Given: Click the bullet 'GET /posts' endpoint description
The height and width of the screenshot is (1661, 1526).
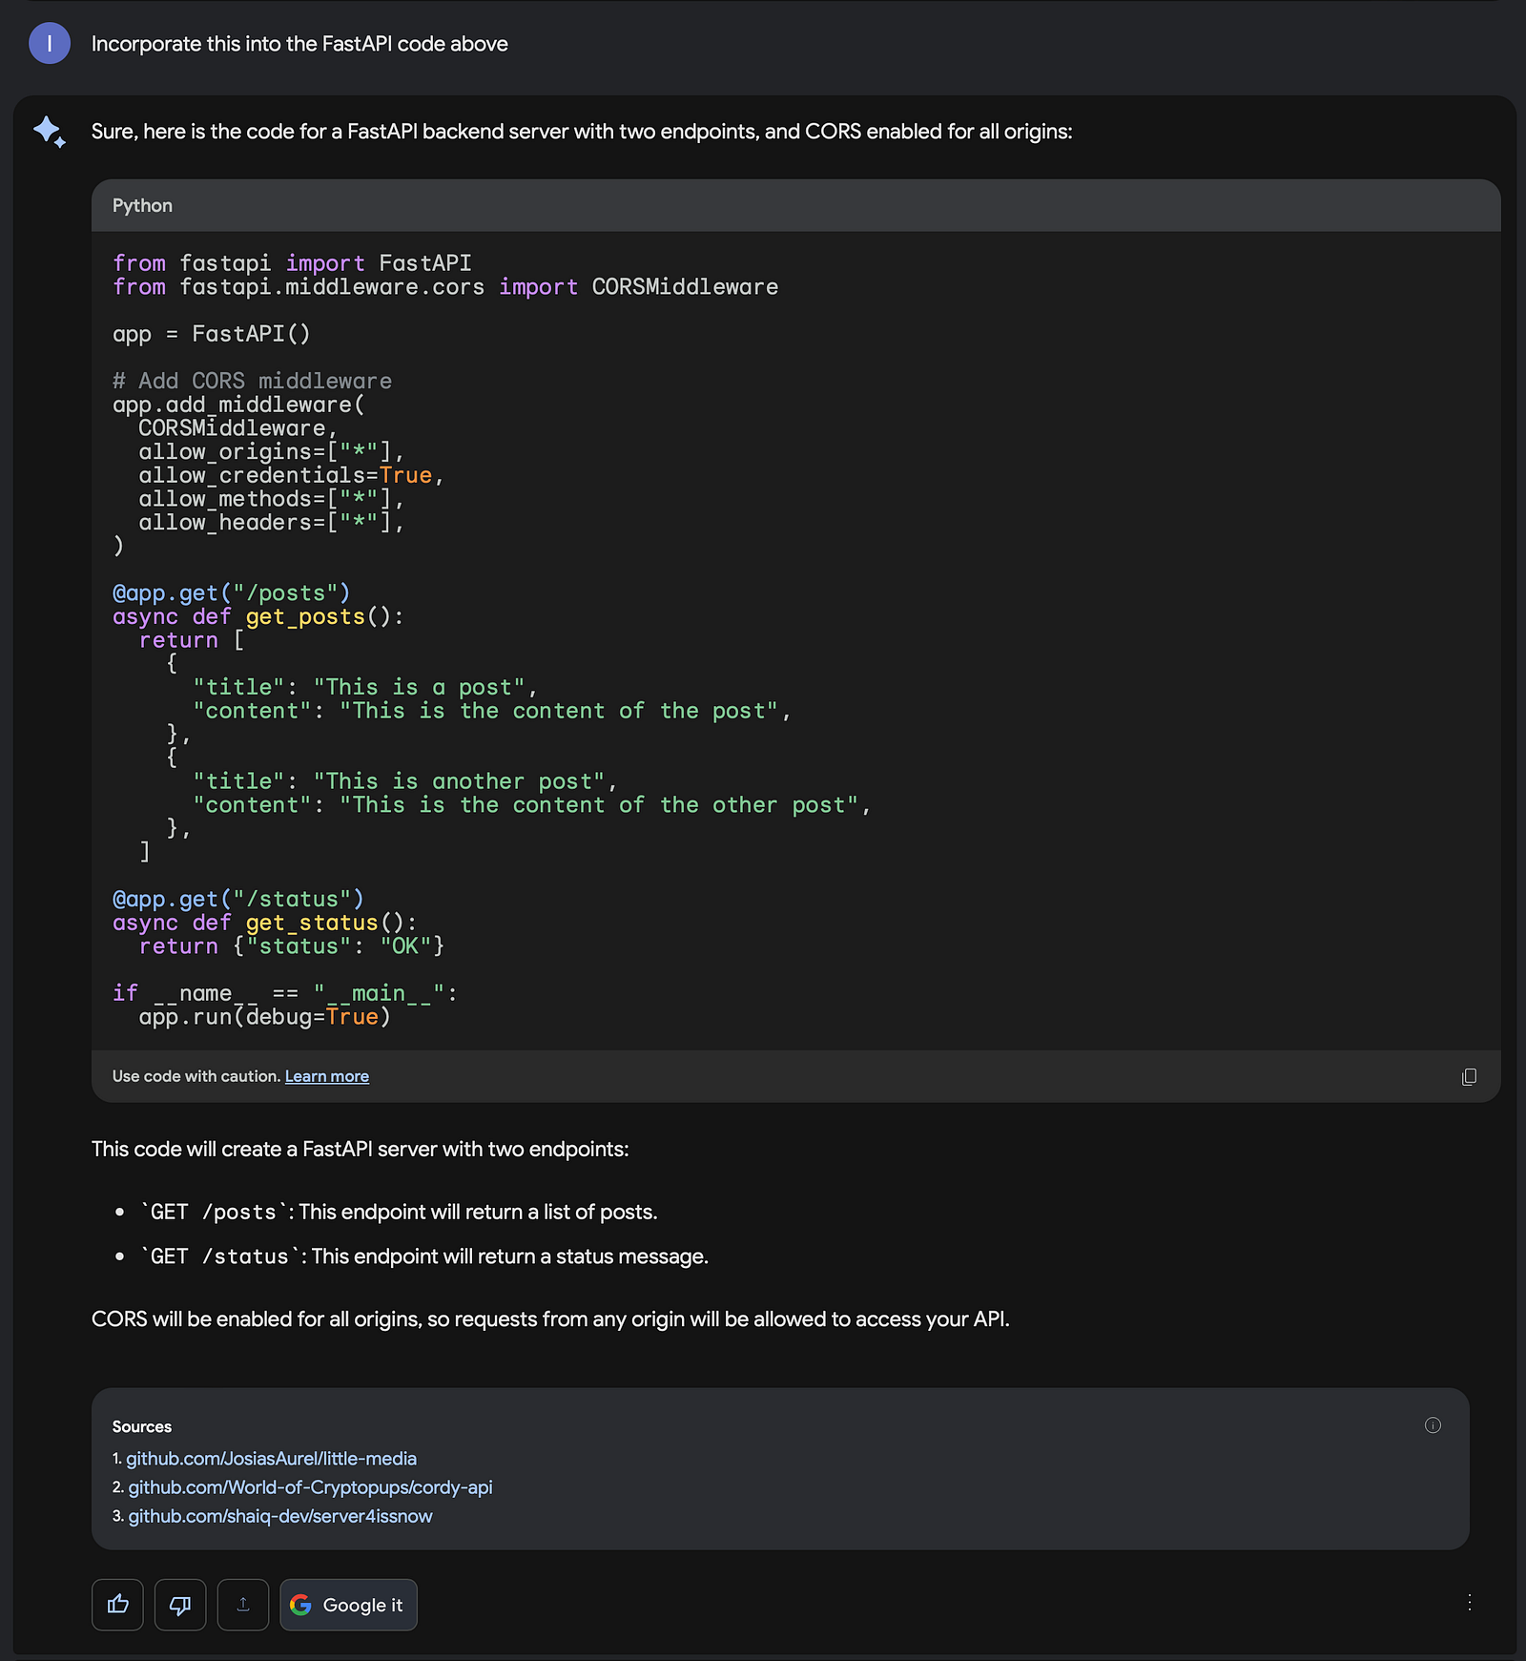Looking at the screenshot, I should click(399, 1212).
